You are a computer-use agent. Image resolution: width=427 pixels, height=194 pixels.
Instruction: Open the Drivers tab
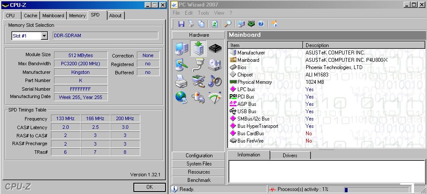[290, 156]
